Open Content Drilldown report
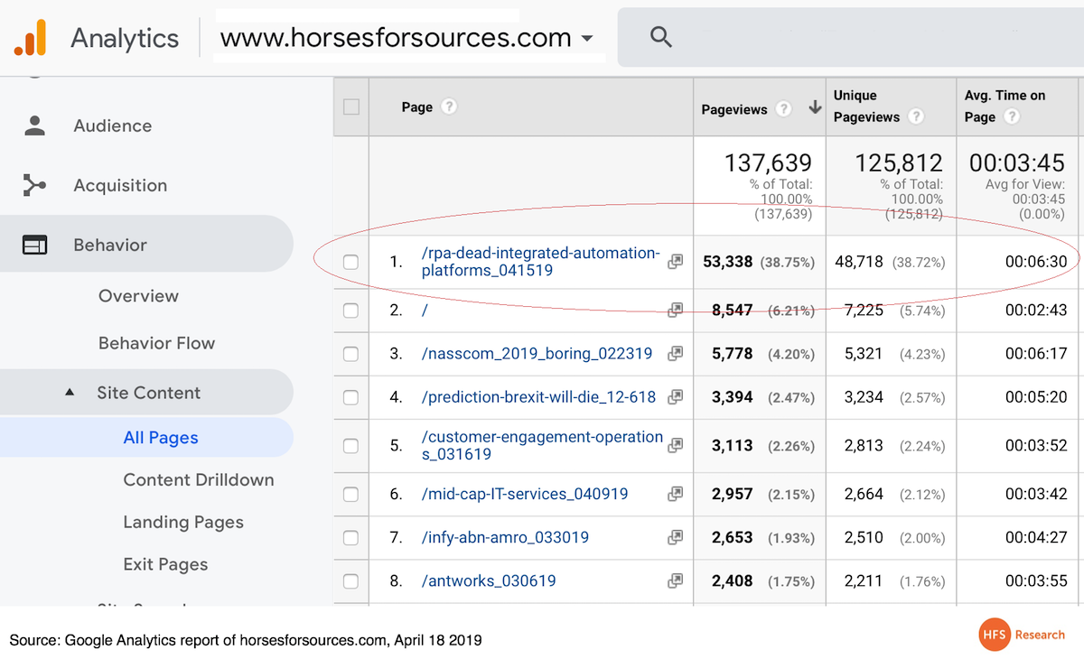1084x659 pixels. coord(199,479)
